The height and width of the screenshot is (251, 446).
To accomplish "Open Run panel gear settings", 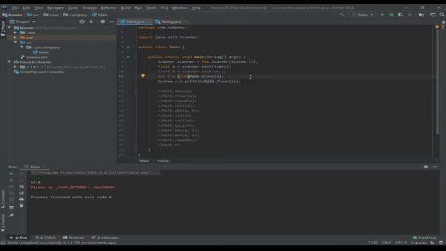I will tap(426, 167).
